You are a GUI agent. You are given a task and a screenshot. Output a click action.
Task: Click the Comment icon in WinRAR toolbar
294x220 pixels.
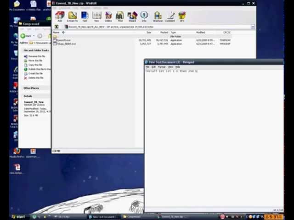[170, 16]
